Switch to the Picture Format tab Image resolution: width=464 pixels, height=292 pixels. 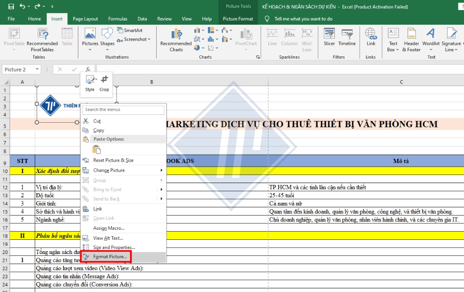point(238,19)
